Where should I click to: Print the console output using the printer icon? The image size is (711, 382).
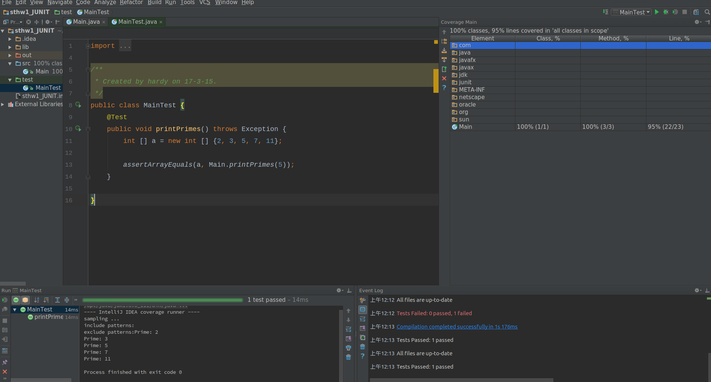click(348, 348)
